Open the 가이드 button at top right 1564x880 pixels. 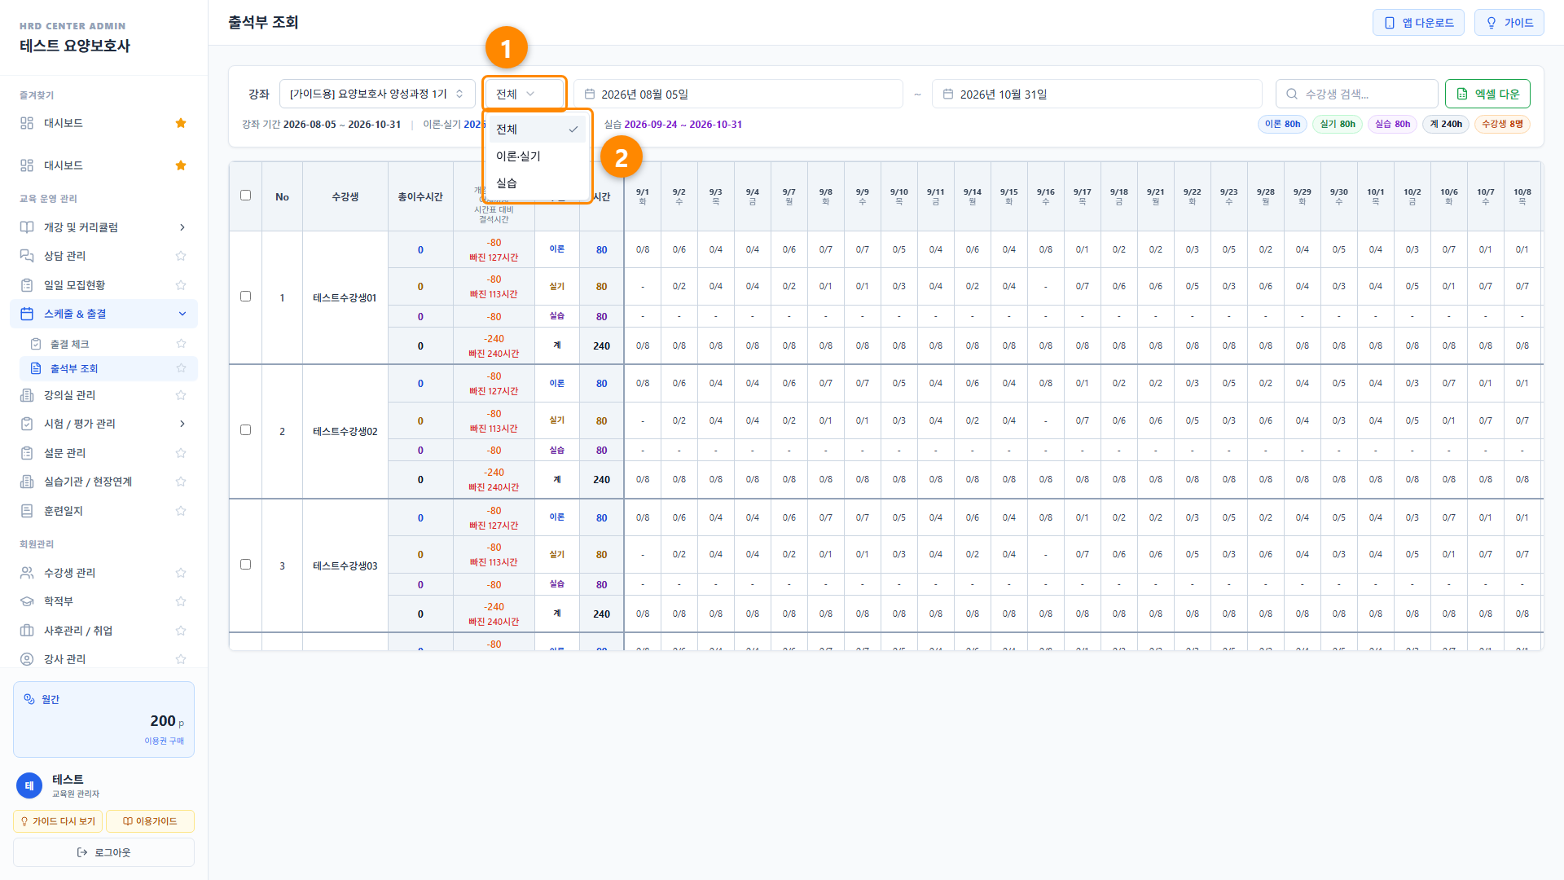coord(1509,23)
